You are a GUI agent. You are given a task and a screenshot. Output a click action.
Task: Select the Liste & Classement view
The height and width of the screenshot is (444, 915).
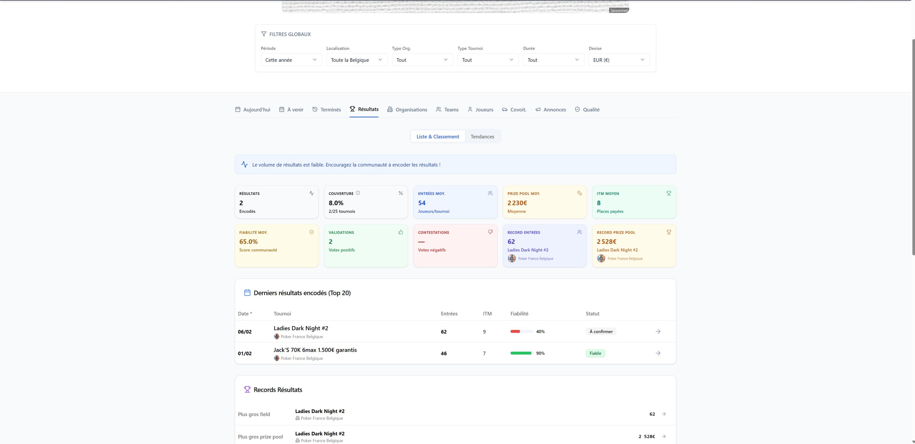[437, 136]
